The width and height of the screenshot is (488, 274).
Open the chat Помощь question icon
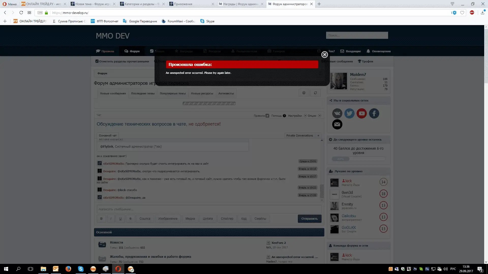coord(284,116)
